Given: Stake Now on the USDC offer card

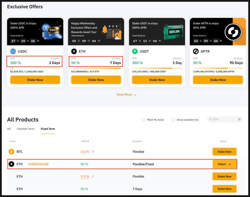Looking at the screenshot, I should coord(35,80).
